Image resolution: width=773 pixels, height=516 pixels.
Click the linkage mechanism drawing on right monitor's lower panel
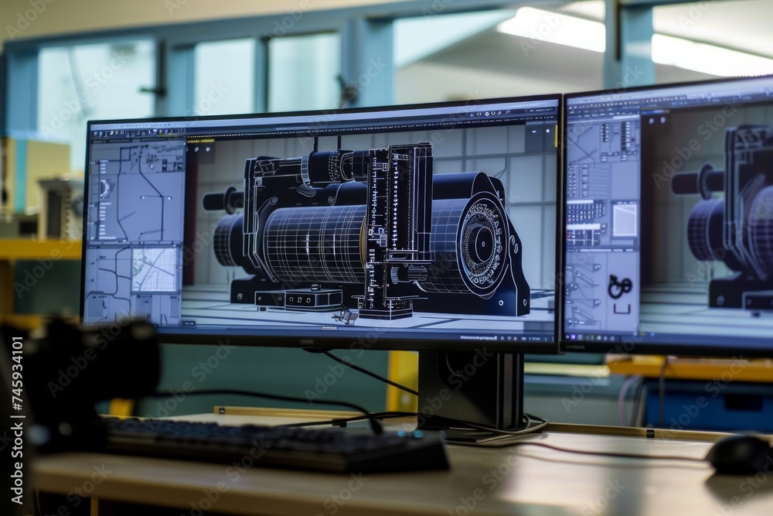584,291
